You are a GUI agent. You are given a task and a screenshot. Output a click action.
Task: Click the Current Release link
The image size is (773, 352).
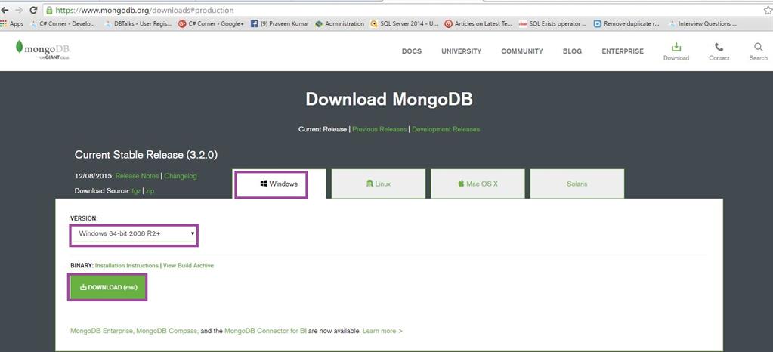[x=323, y=129]
